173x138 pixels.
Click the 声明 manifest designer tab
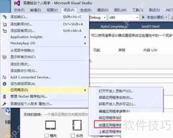point(122,50)
